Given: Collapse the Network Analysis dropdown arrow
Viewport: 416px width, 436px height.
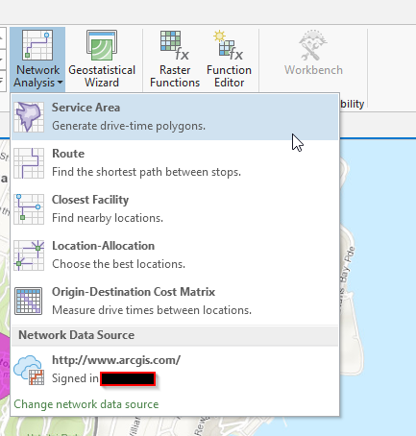Looking at the screenshot, I should pos(60,83).
